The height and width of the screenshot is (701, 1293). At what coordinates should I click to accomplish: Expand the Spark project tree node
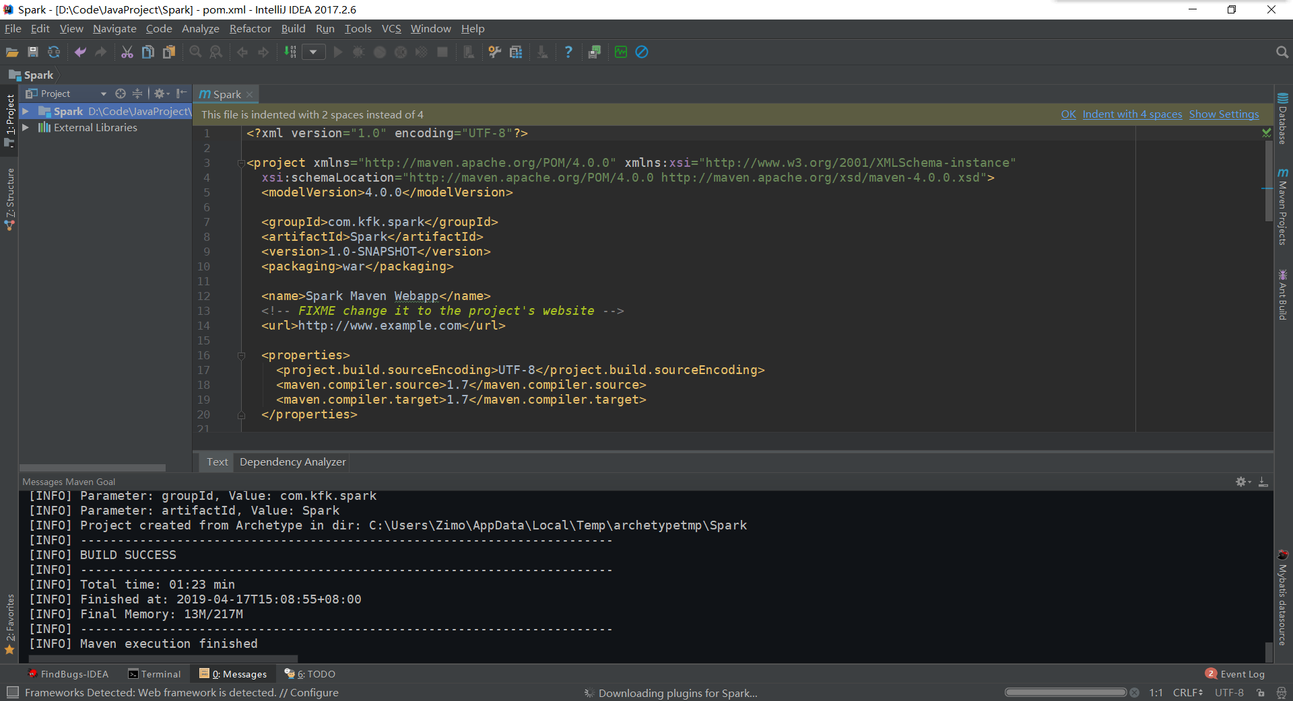click(x=26, y=112)
